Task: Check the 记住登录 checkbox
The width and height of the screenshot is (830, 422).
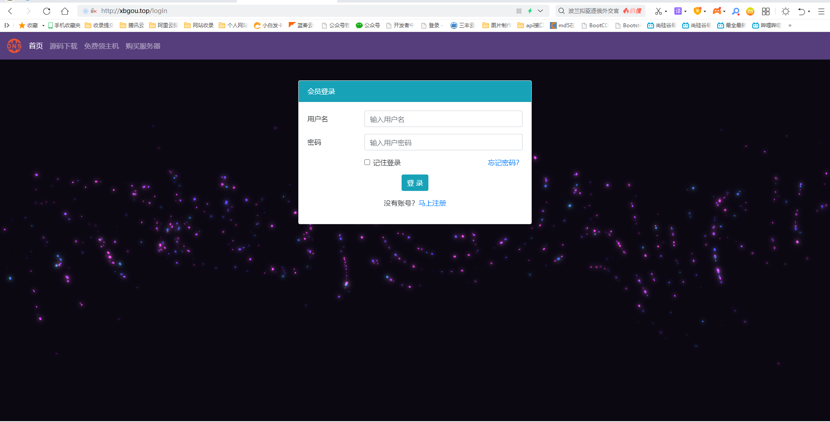Action: (x=367, y=162)
